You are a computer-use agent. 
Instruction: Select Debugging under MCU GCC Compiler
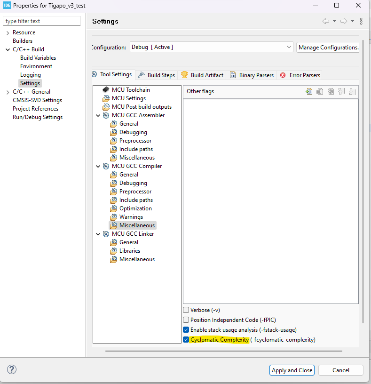point(133,183)
